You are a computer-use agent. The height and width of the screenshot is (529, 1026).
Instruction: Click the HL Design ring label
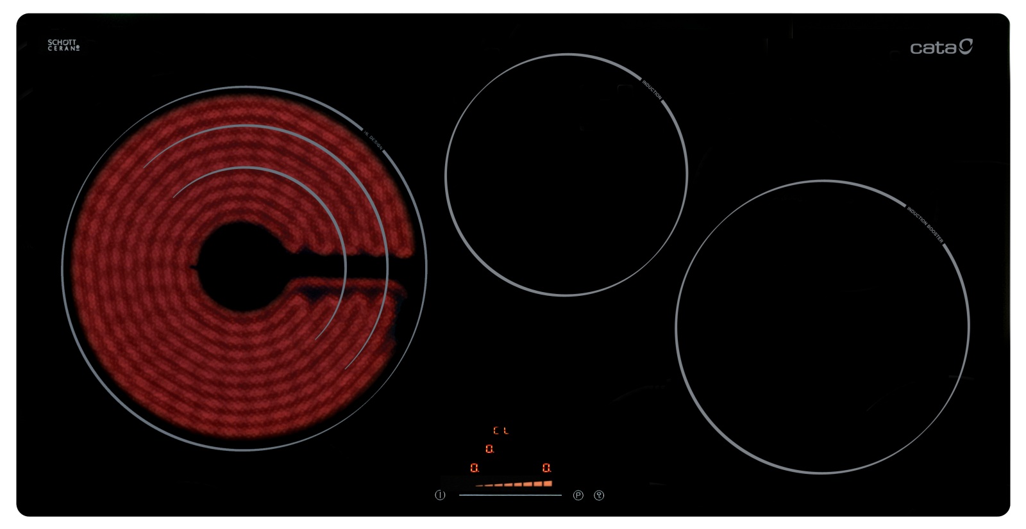(x=373, y=138)
